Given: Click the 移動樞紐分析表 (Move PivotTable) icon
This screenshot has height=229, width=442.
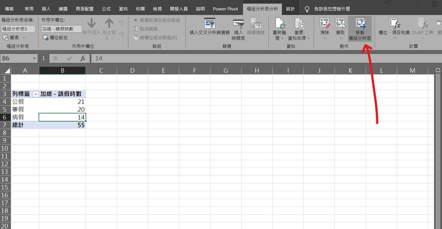Looking at the screenshot, I should pyautogui.click(x=360, y=23).
